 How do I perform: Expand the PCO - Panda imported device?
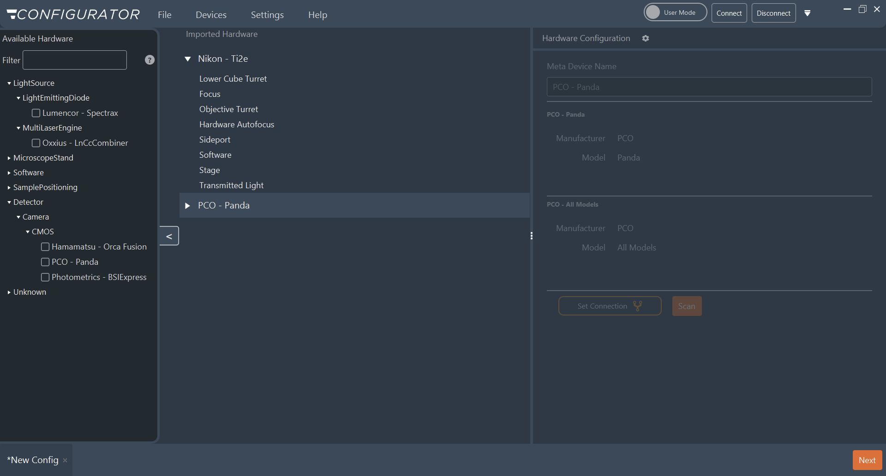187,206
